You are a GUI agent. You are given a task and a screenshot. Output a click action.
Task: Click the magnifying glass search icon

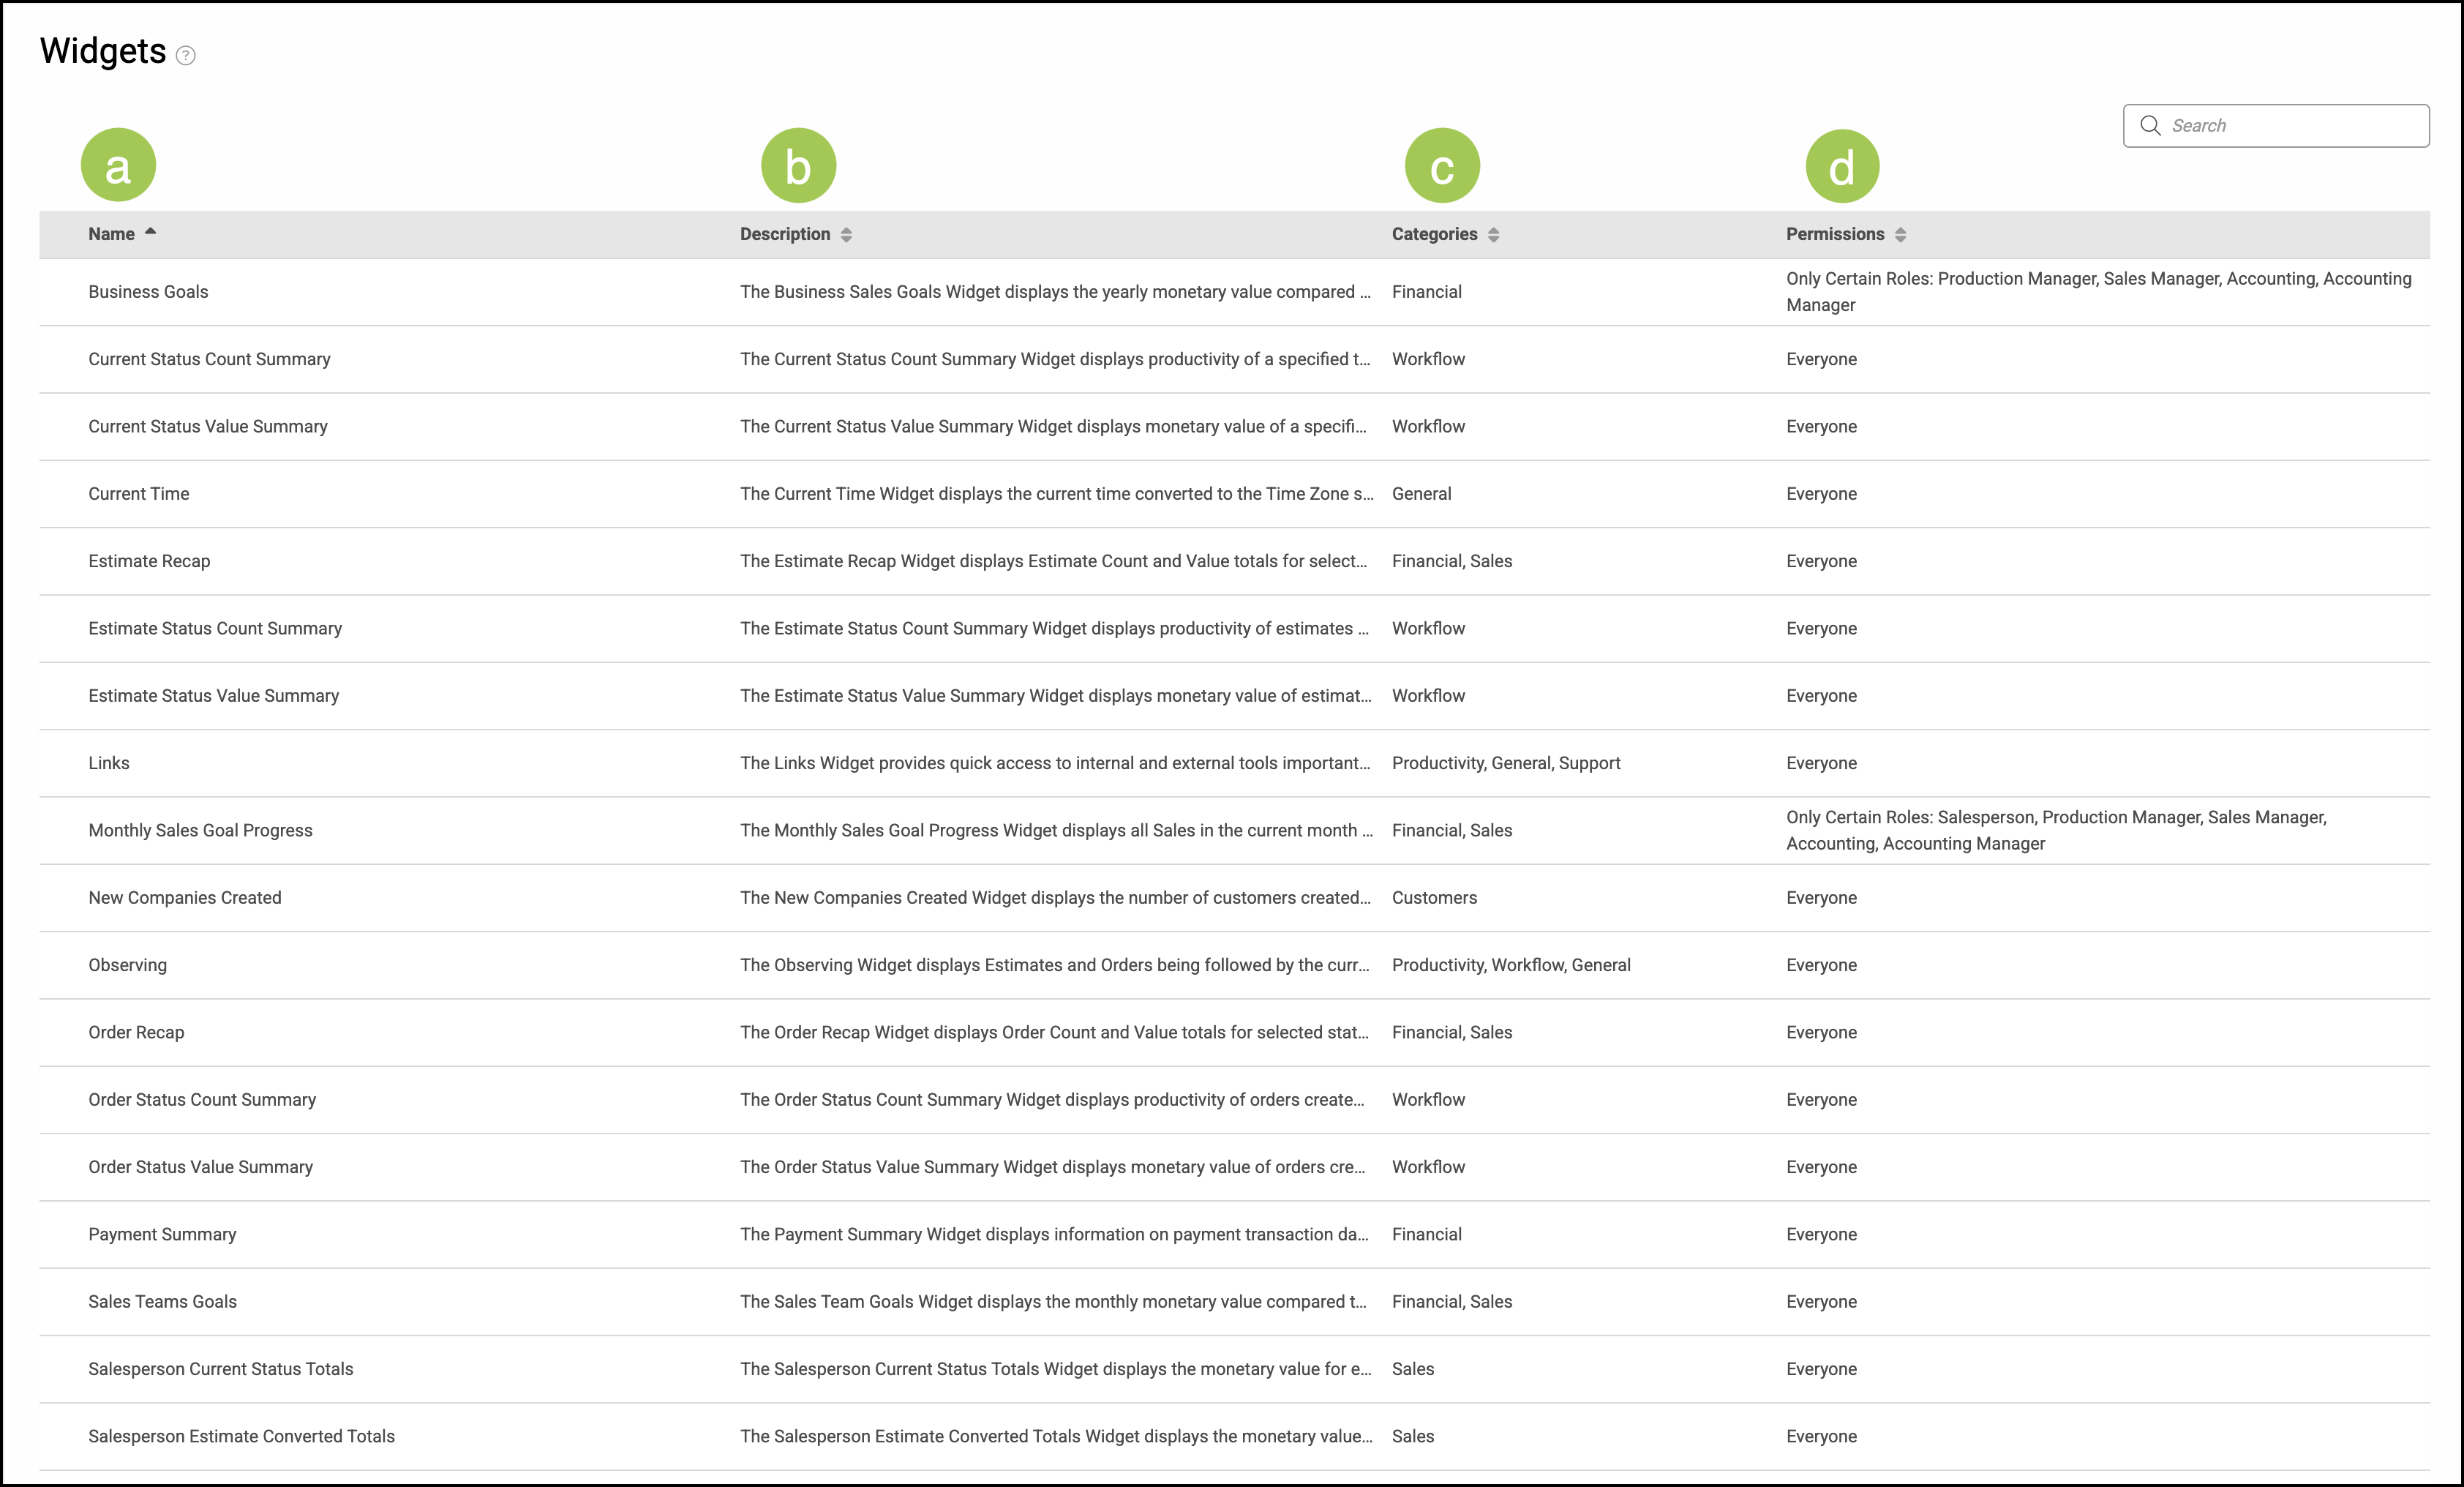(x=2150, y=125)
